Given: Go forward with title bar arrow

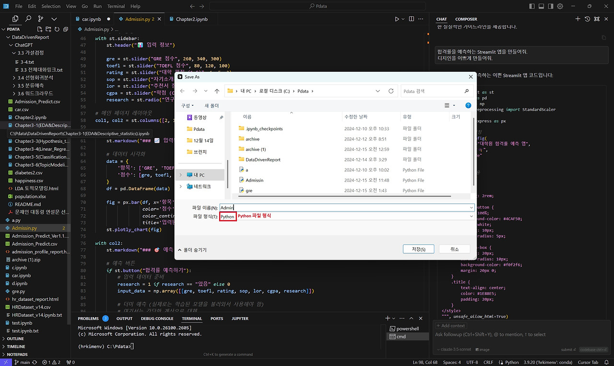Looking at the screenshot, I should (202, 6).
